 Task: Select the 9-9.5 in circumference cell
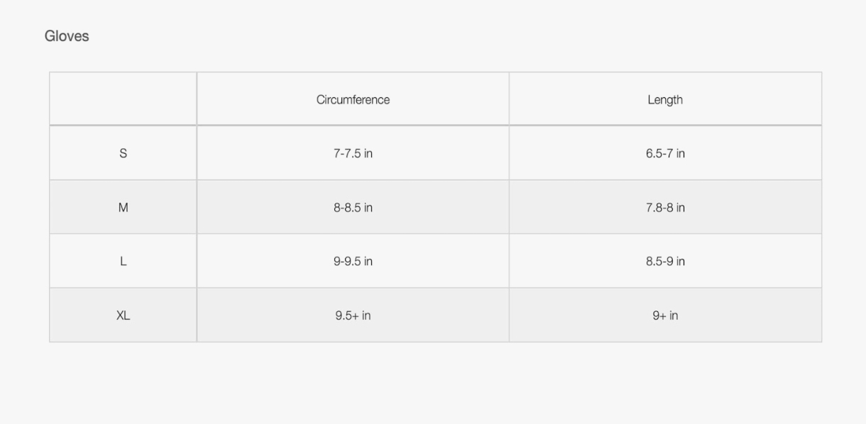tap(353, 262)
